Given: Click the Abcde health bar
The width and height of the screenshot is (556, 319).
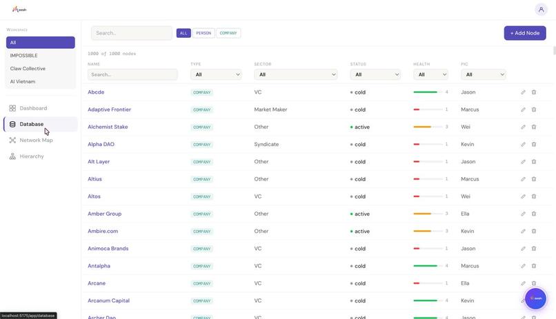Looking at the screenshot, I should click(428, 92).
